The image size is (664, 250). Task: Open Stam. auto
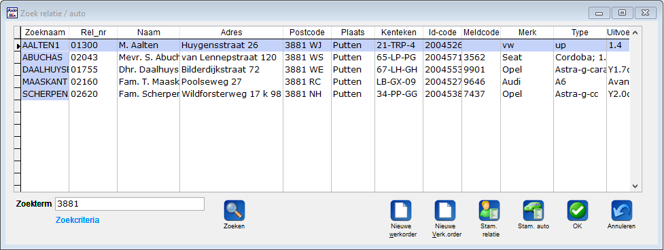[x=534, y=210]
